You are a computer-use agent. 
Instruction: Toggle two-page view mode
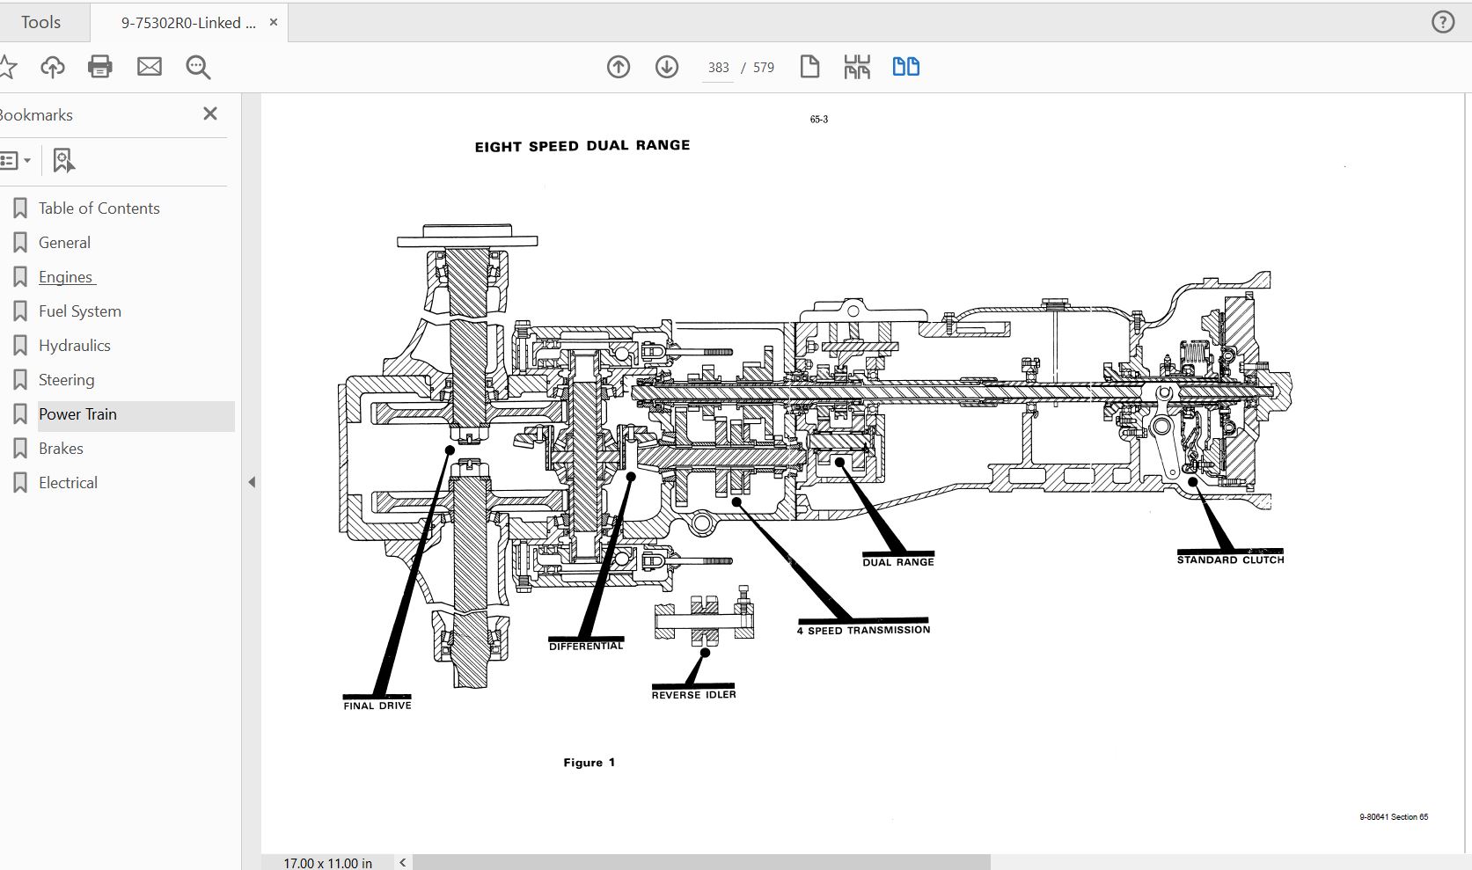905,67
